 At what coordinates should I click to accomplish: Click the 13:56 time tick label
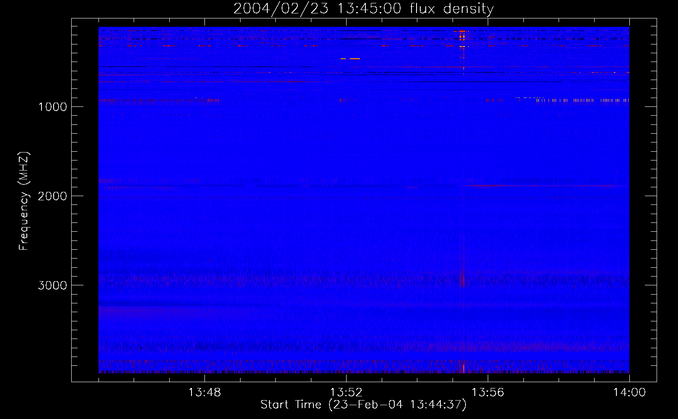(488, 393)
